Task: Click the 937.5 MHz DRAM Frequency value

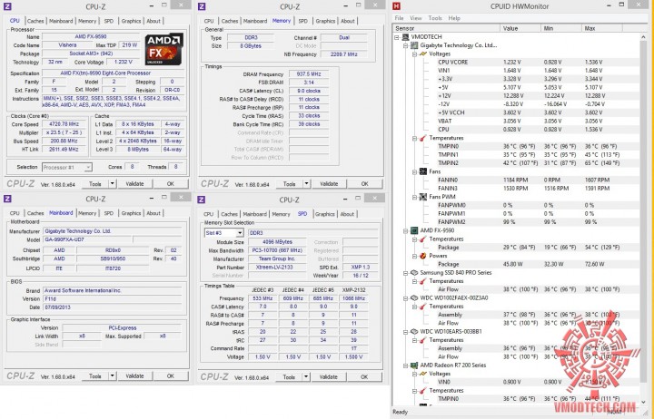Action: coord(309,73)
